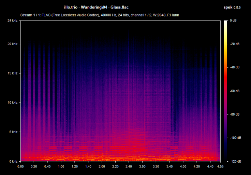Viewport: 251px width, 175px height.
Task: Click the -80 dB scale label
Action: click(235, 115)
